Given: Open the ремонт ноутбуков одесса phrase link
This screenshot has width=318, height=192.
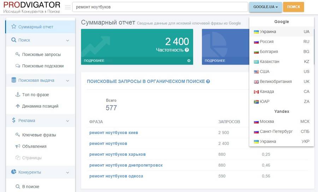Looking at the screenshot, I should pos(116,176).
